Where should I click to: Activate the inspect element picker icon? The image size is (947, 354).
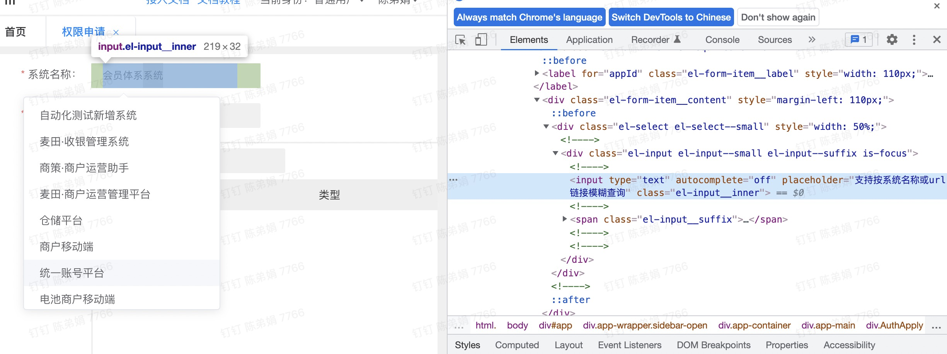(x=461, y=40)
